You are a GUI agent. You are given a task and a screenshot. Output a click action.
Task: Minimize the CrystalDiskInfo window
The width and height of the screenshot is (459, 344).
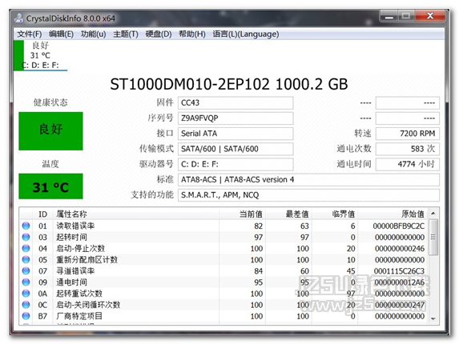pyautogui.click(x=389, y=16)
